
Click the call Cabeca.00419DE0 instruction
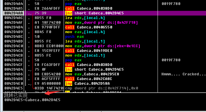point(89,51)
